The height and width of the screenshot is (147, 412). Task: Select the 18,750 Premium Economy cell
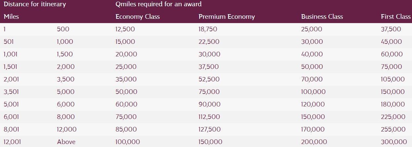click(x=208, y=29)
